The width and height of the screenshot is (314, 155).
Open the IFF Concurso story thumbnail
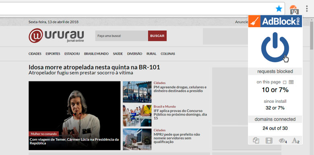pos(137,116)
